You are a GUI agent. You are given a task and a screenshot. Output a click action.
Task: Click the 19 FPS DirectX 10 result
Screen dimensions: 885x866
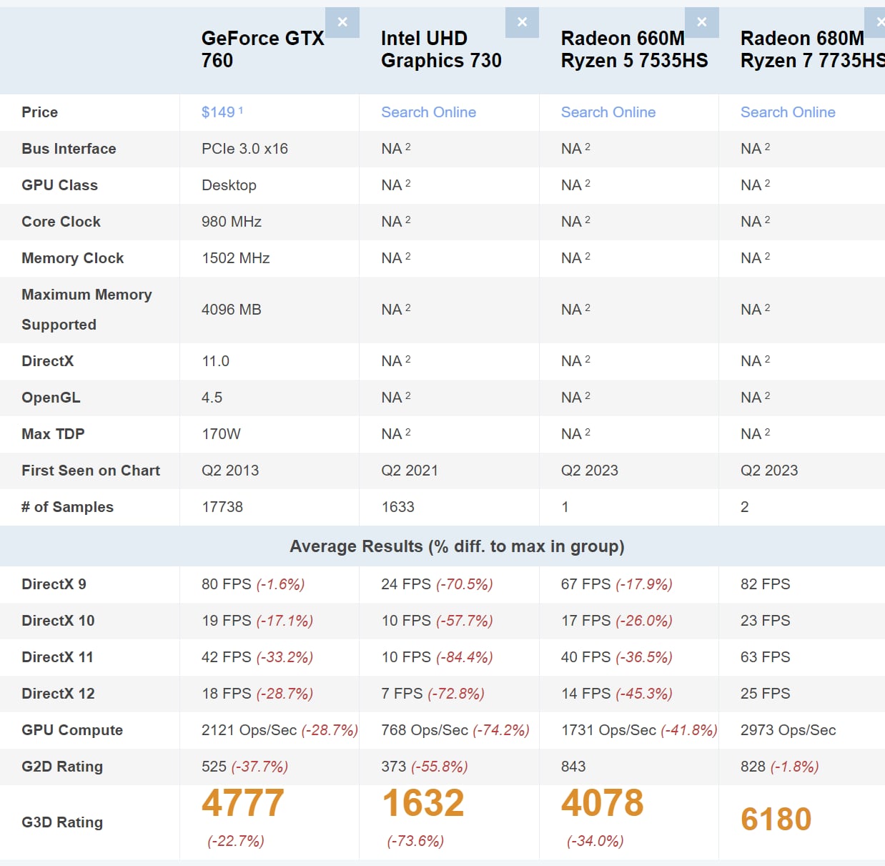(227, 621)
